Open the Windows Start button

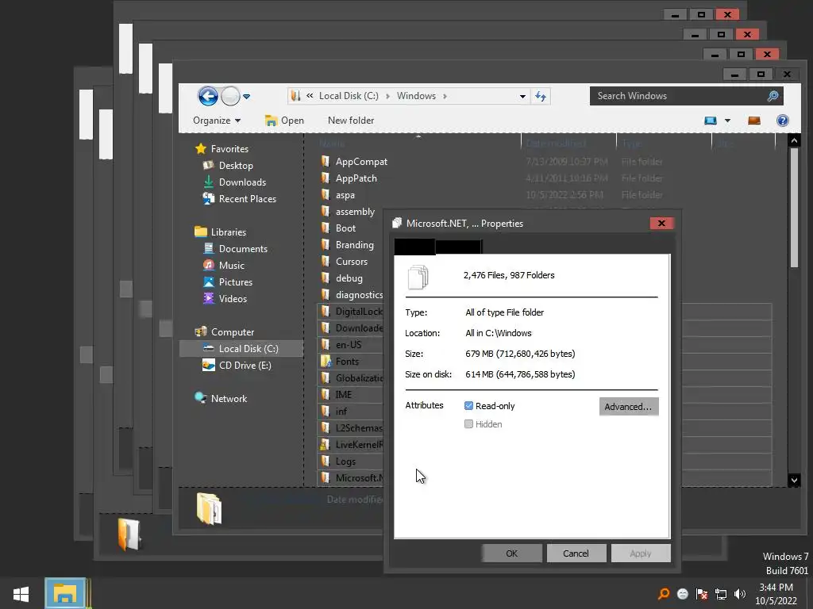click(21, 594)
